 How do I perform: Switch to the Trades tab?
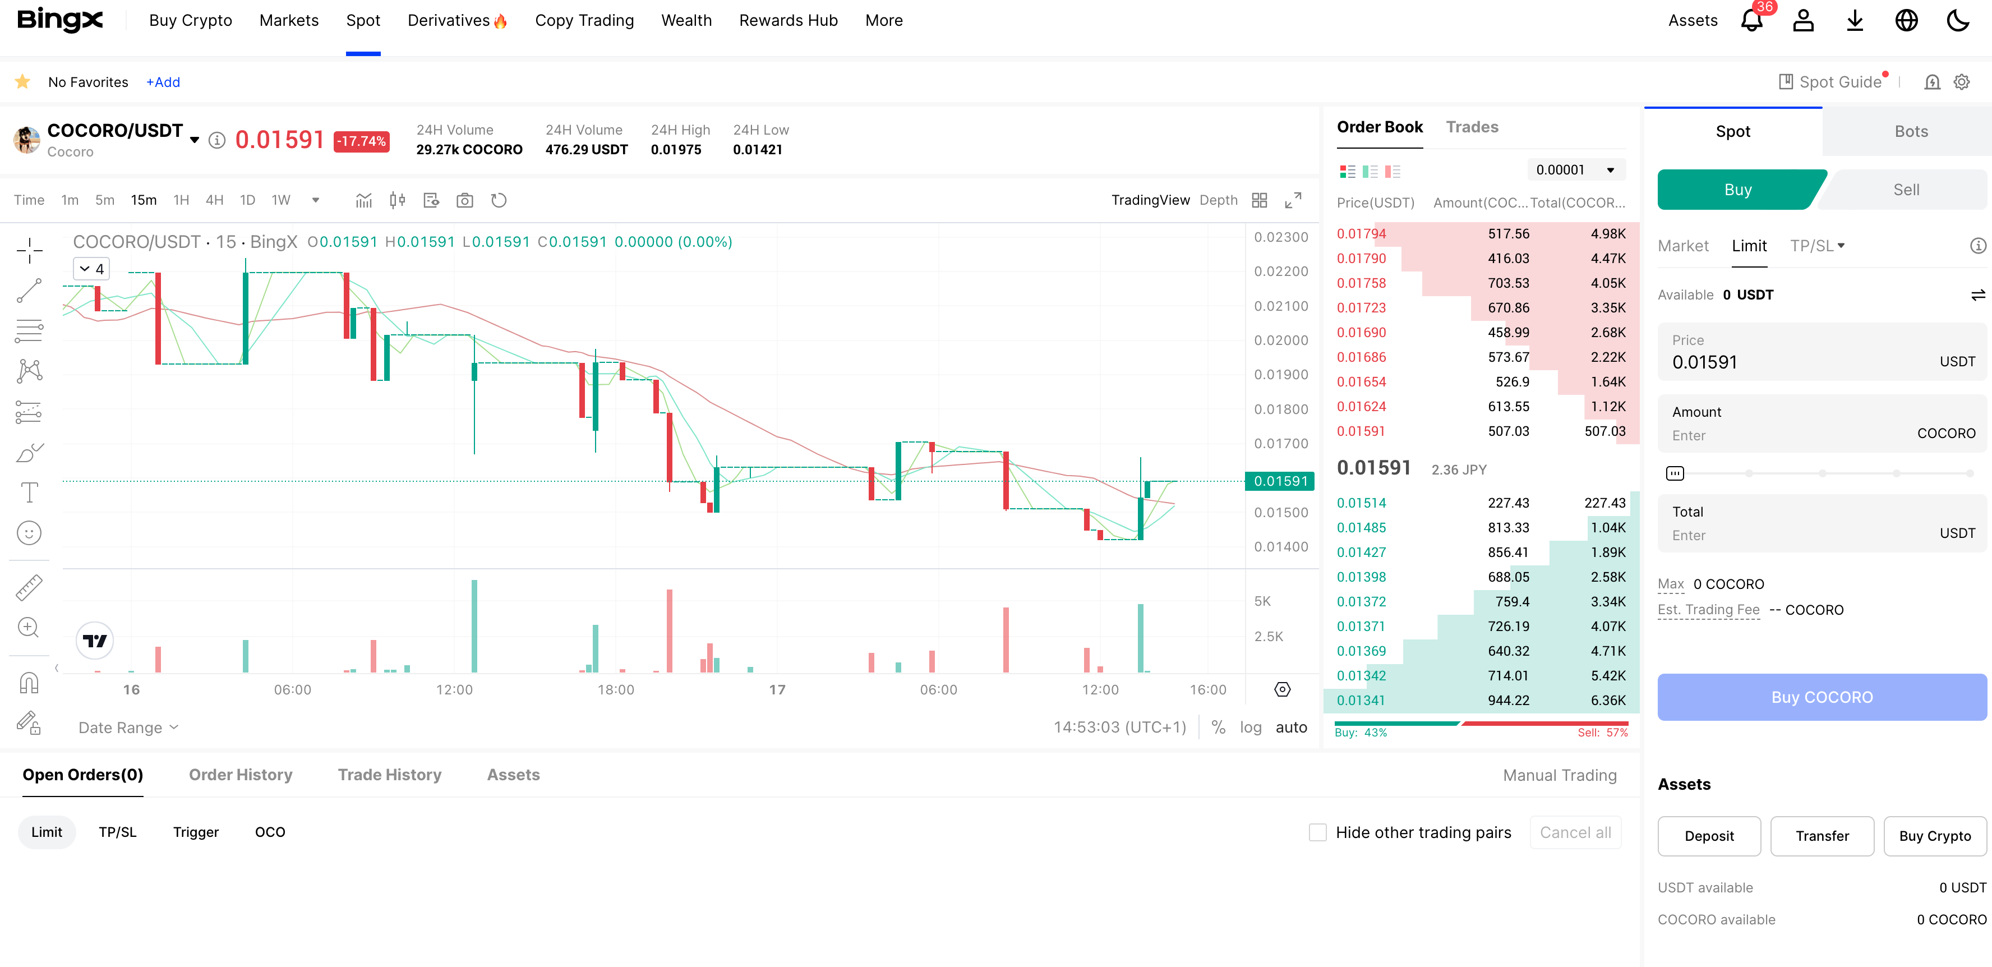pyautogui.click(x=1472, y=127)
